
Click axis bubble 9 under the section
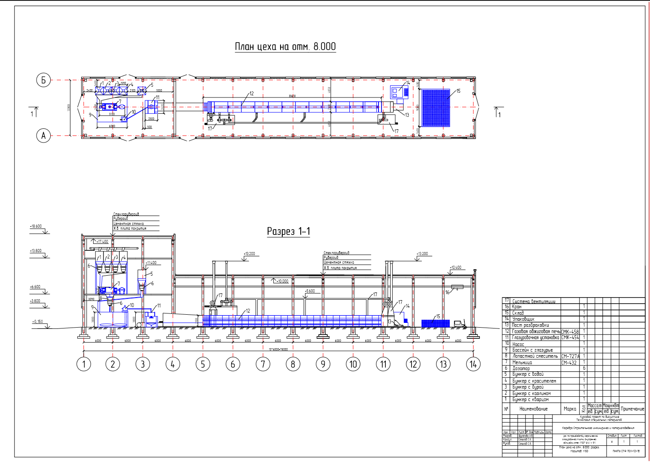[x=323, y=365]
